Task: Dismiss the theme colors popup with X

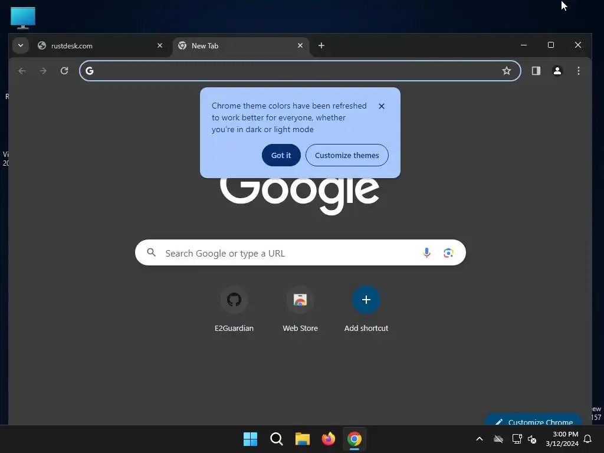Action: click(x=382, y=106)
